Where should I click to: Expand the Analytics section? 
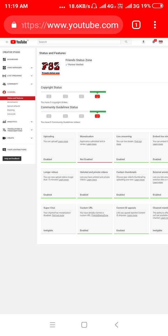point(32,122)
